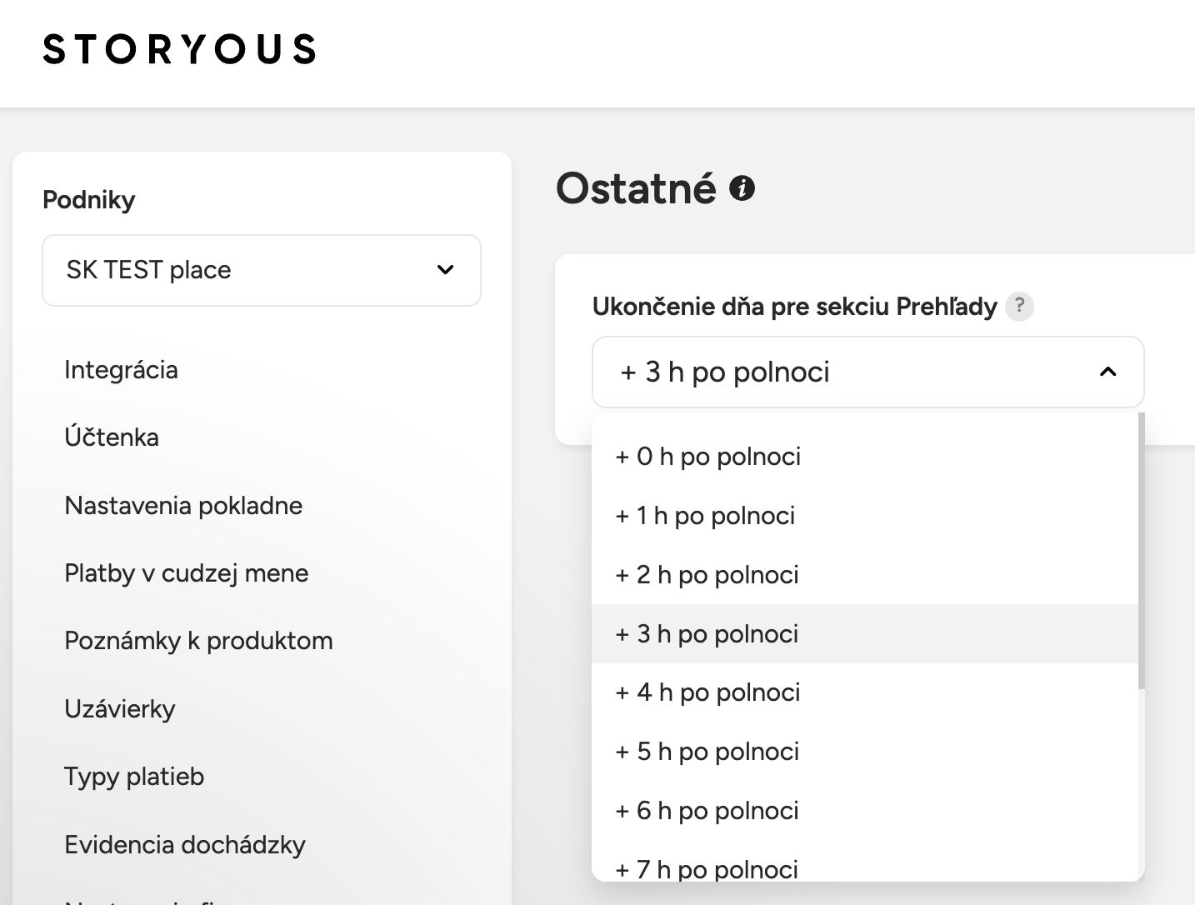
Task: Click the dropdown list scrollbar
Action: pos(1141,551)
